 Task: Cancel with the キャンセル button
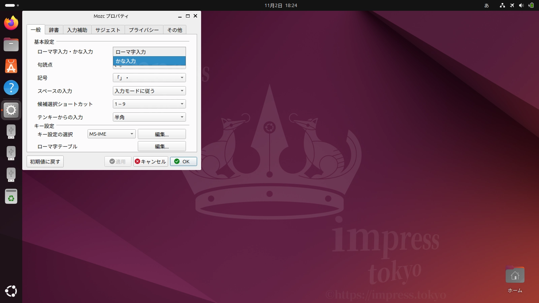click(151, 162)
